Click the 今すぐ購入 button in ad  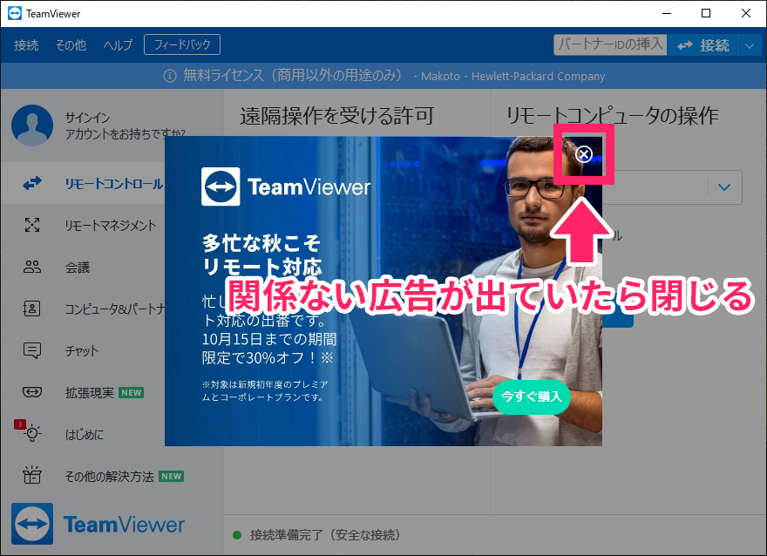pos(531,397)
